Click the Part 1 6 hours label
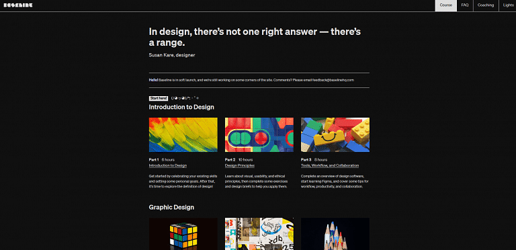Screen dimensions: 516x250 162,159
